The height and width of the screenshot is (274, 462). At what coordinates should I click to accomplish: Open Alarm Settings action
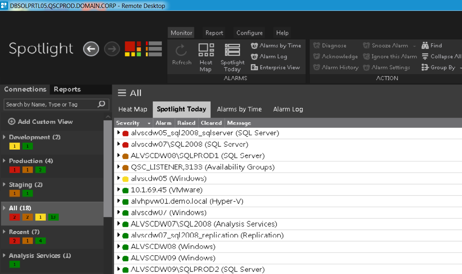[387, 67]
